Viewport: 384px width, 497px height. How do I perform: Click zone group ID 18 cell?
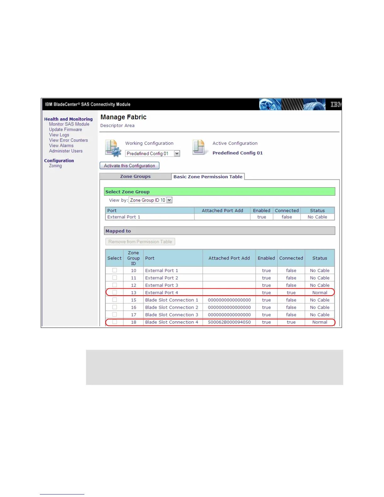point(133,322)
